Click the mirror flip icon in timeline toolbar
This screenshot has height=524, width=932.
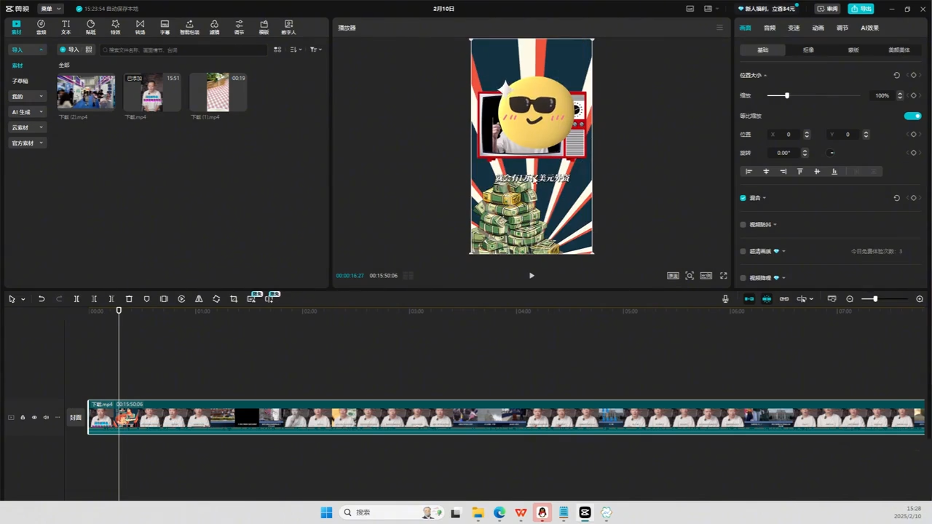pyautogui.click(x=199, y=299)
